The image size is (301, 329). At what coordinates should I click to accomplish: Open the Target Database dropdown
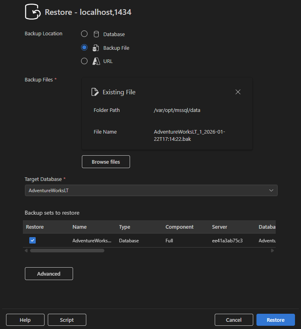151,190
